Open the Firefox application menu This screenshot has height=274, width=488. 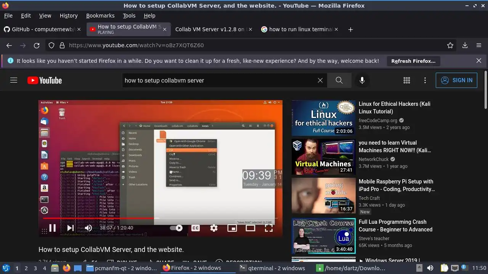tap(479, 45)
